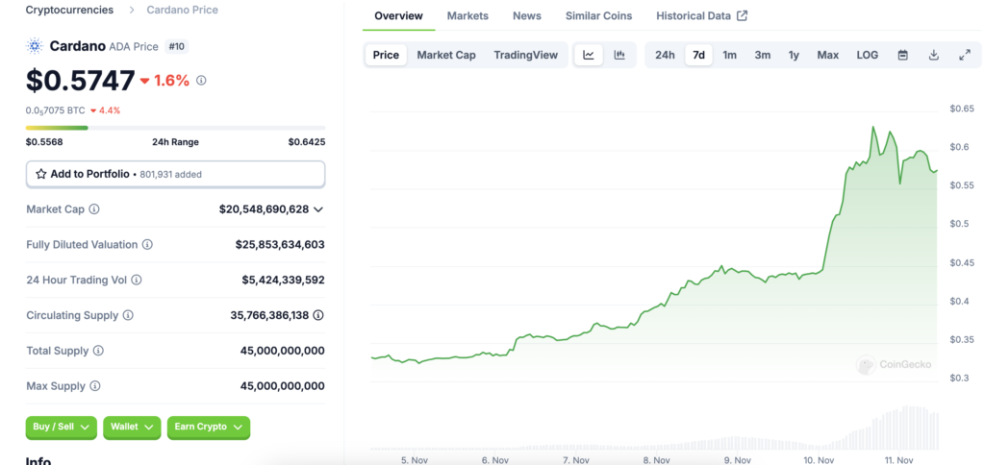Open the Earn Crypto dropdown
Screen dimensions: 985x465
(208, 427)
